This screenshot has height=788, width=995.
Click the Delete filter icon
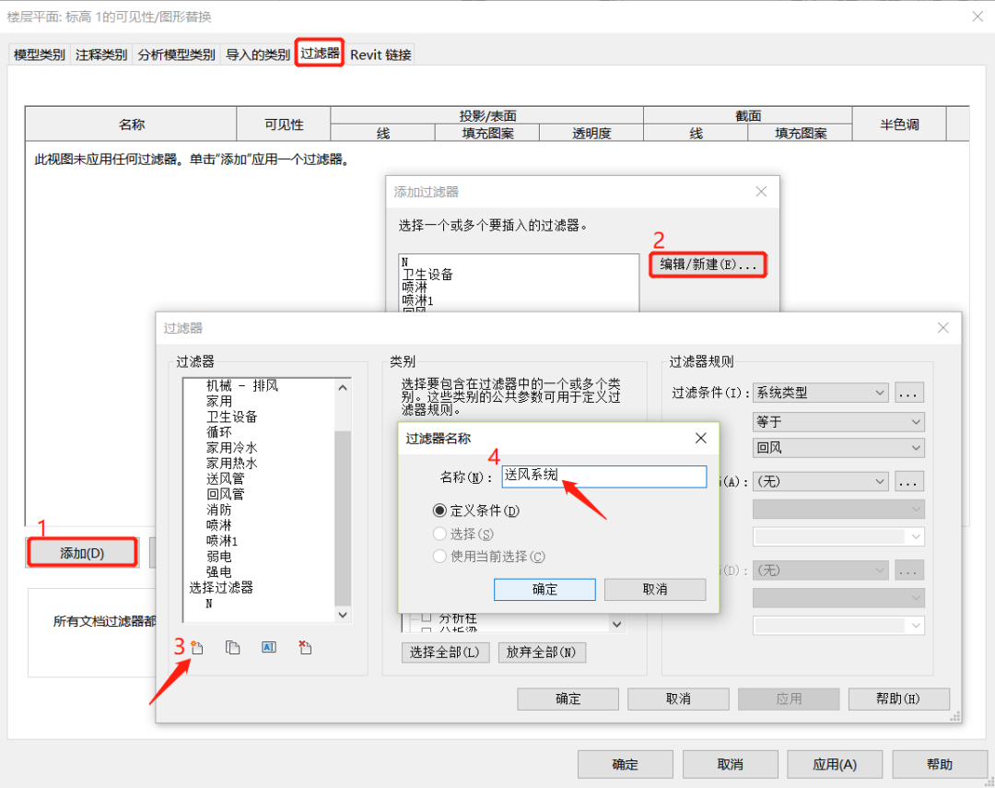click(305, 648)
